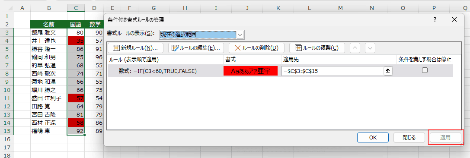
Task: Open the 現在の選択範囲 combo box
Action: pos(202,35)
